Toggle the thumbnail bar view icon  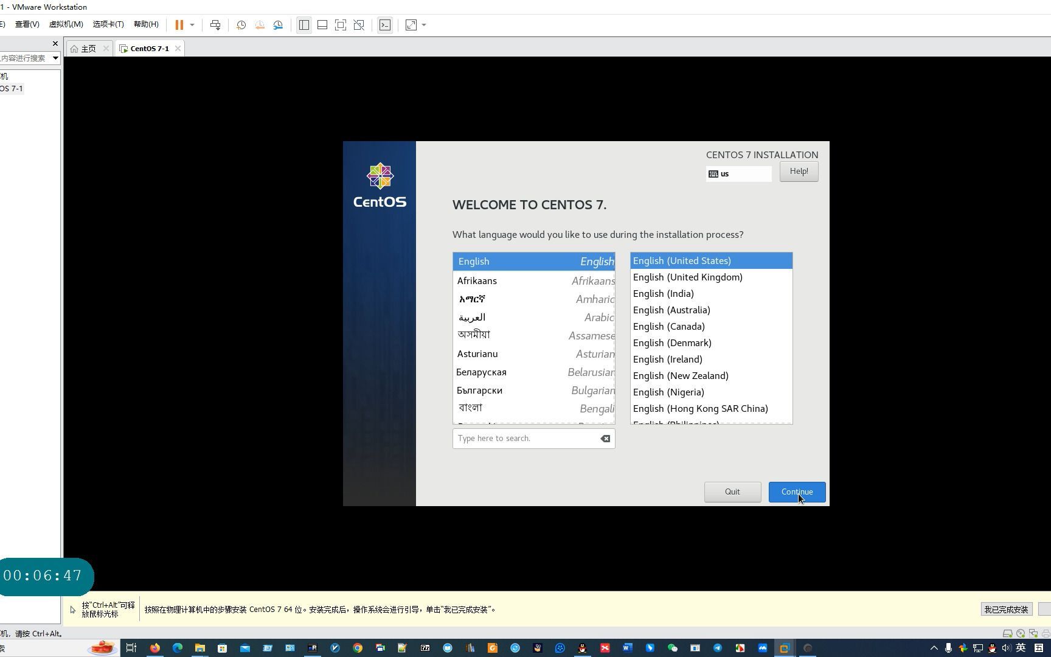point(322,25)
